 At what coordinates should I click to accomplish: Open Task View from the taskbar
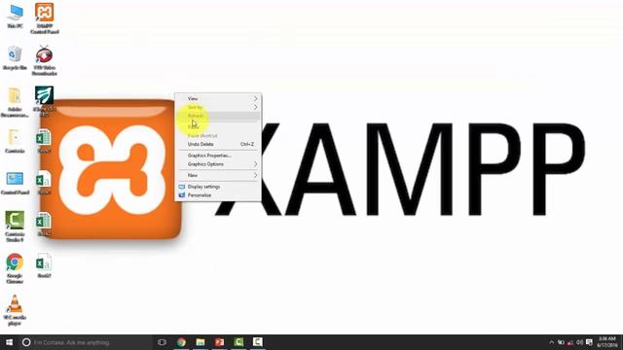coord(162,342)
